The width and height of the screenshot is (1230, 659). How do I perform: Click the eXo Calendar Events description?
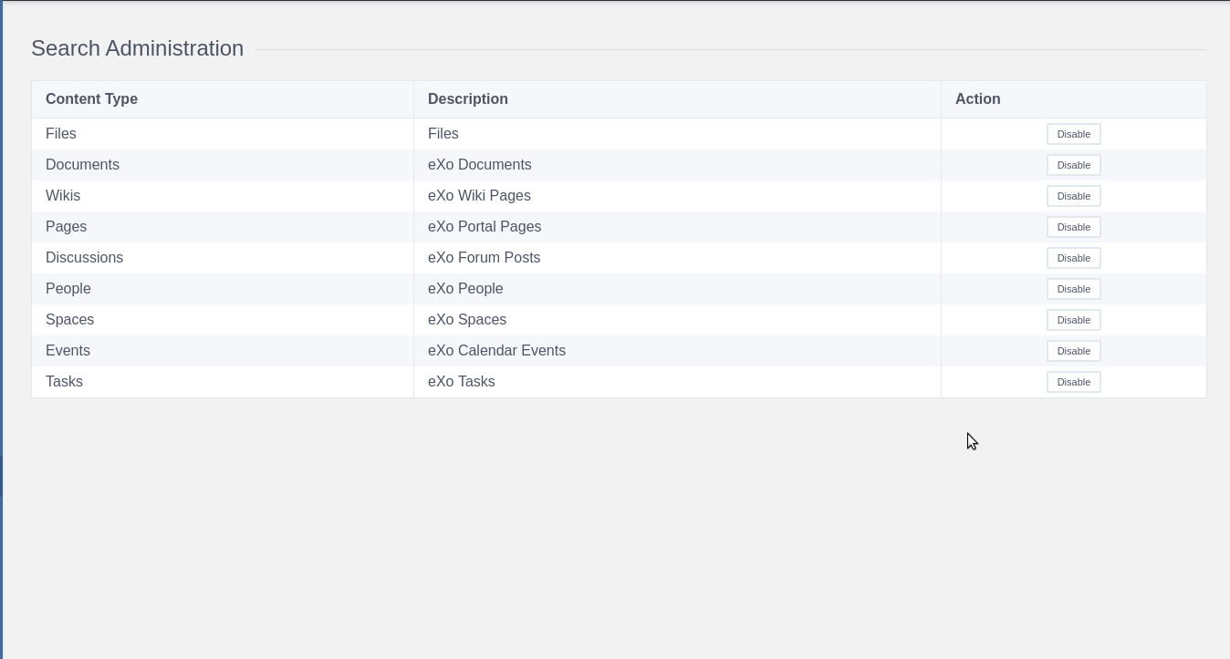(x=496, y=351)
